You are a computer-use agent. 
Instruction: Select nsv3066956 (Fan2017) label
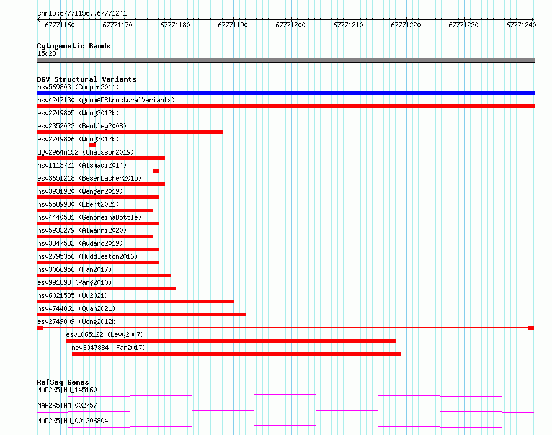[x=74, y=269]
